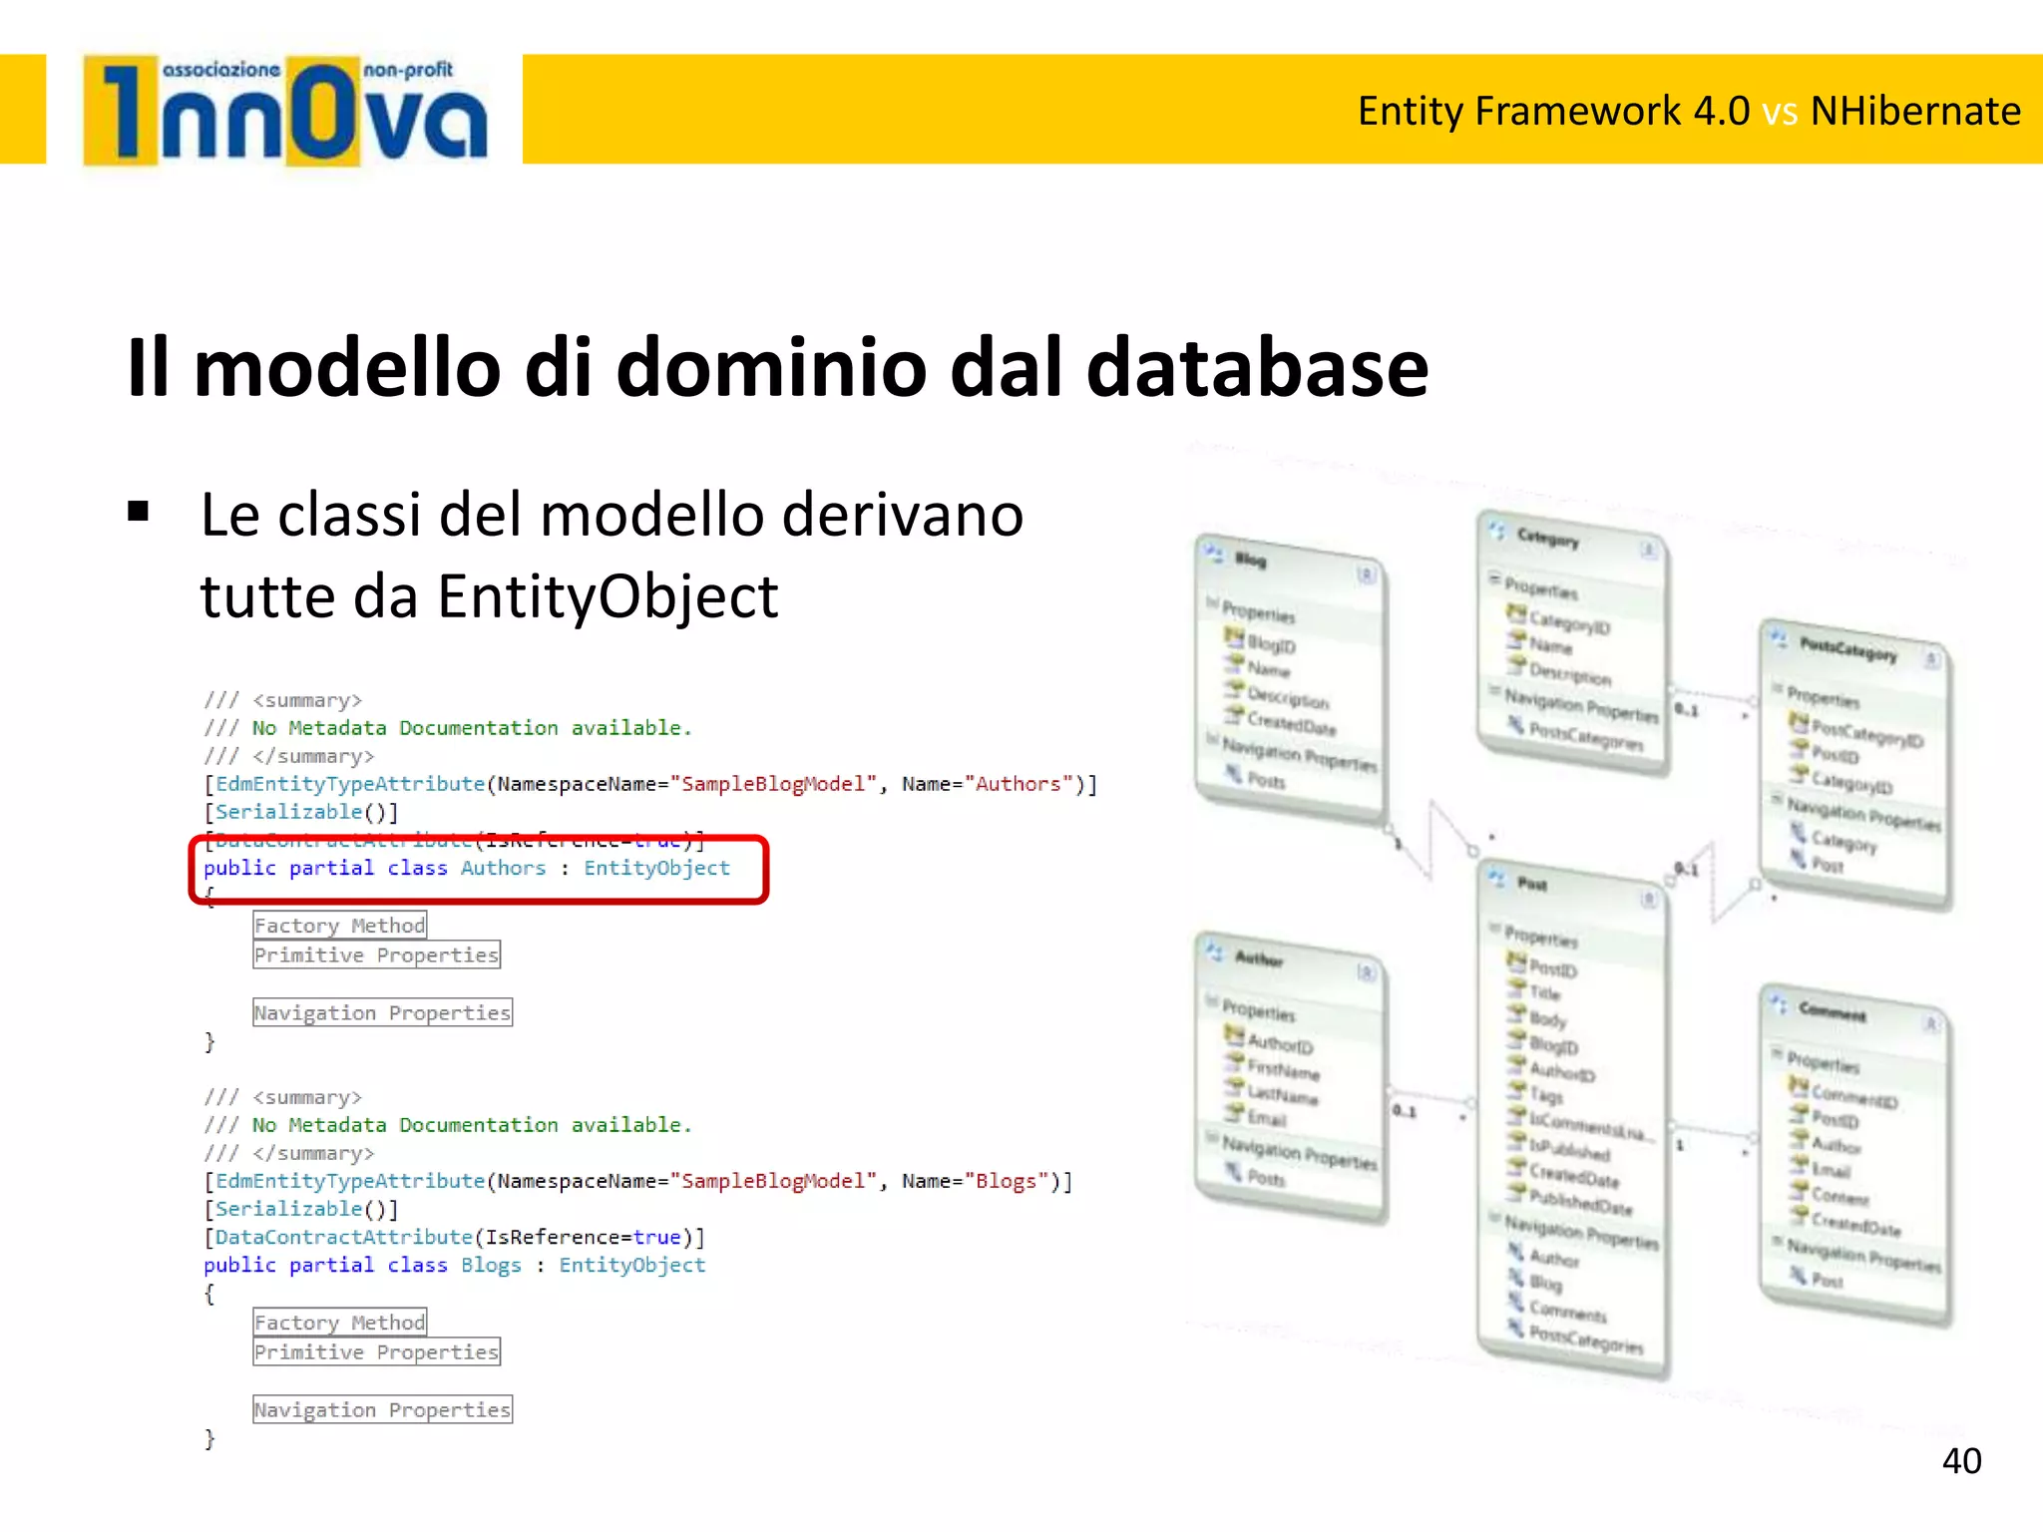Select the Description property in the Blog entity
This screenshot has height=1532, width=2043.
[1288, 696]
